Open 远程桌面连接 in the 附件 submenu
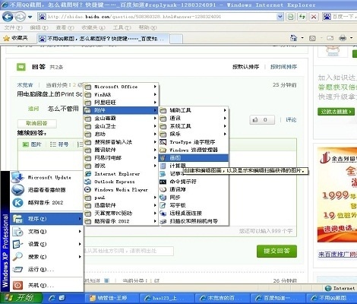Image resolution: width=357 pixels, height=304 pixels. pyautogui.click(x=194, y=214)
